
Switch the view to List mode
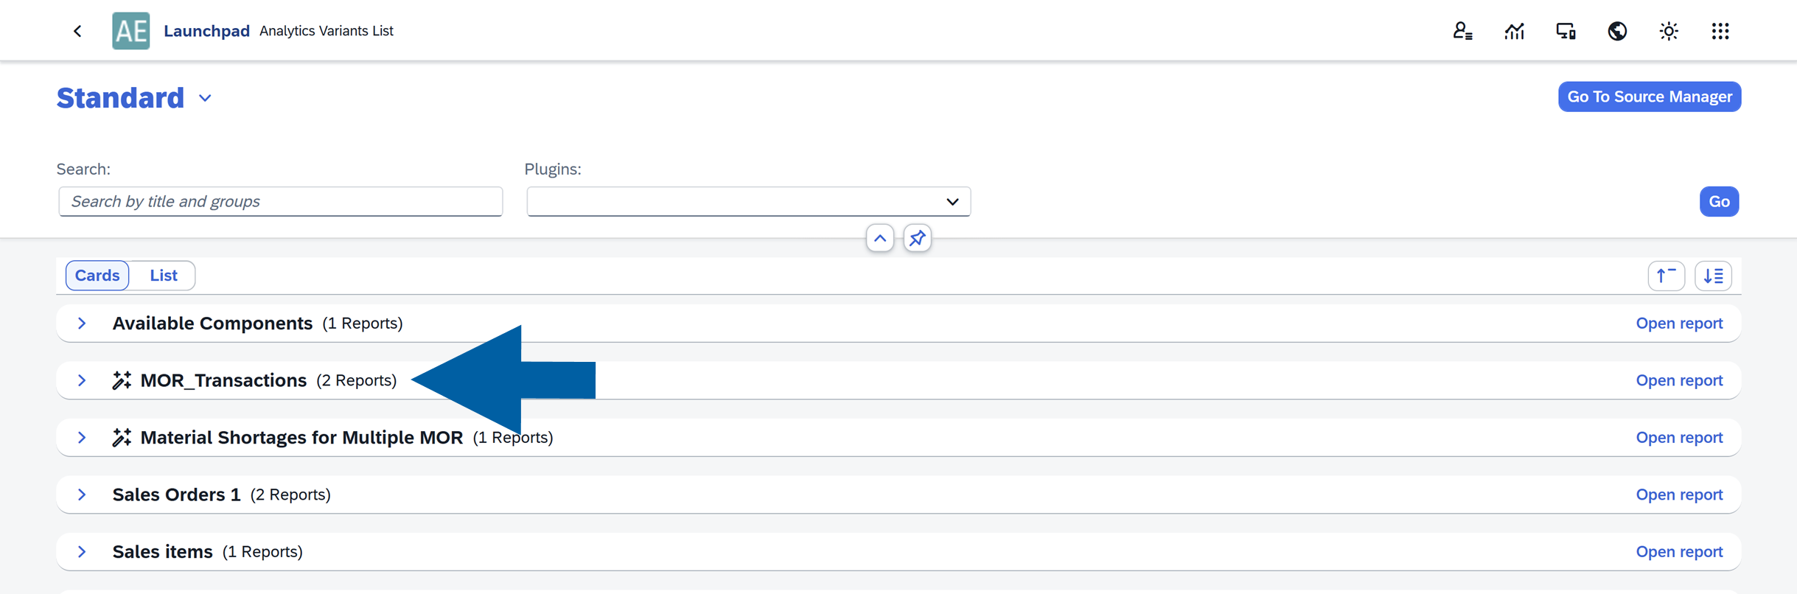point(163,275)
